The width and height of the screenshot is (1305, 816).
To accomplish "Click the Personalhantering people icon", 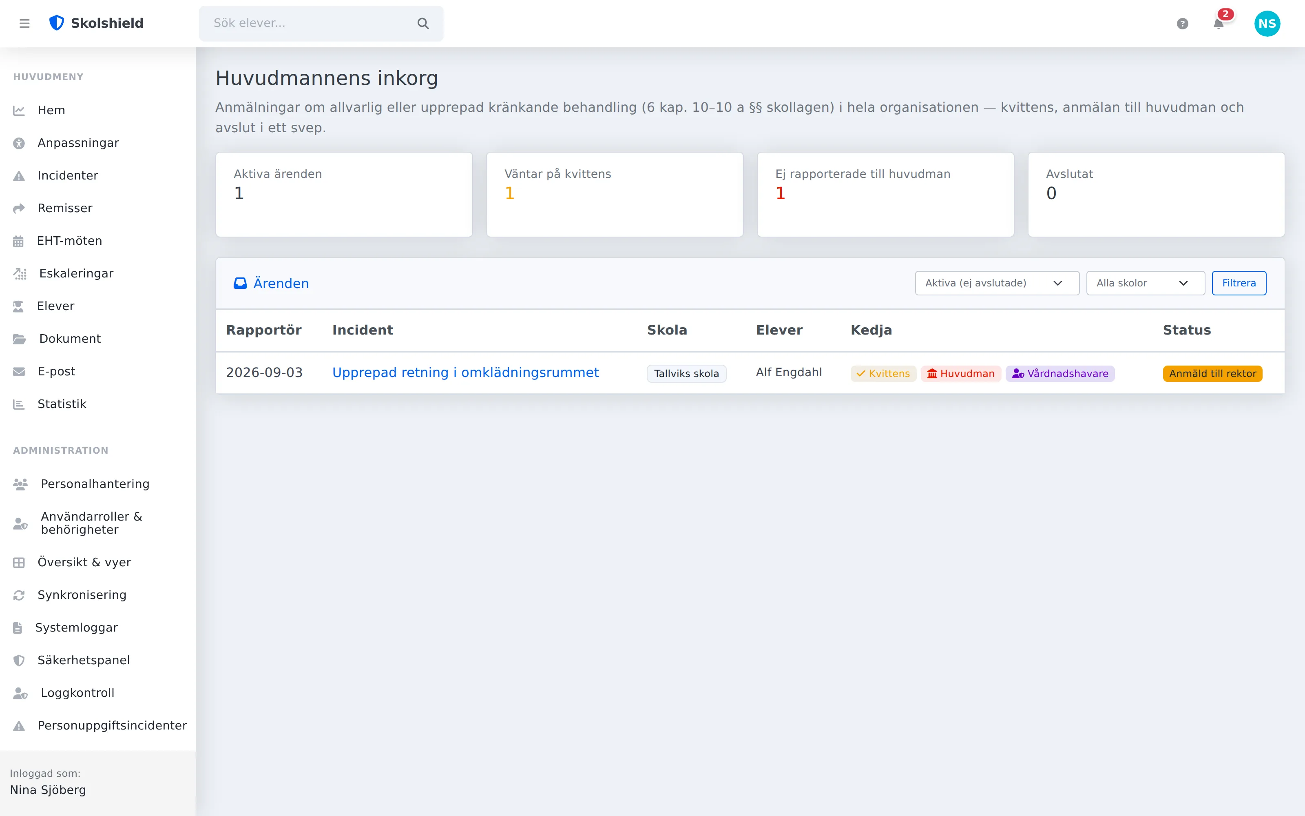I will (x=20, y=484).
